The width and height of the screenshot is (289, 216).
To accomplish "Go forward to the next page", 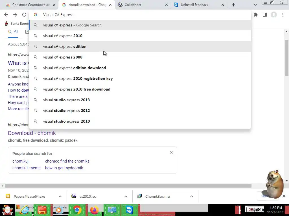I will tap(15, 15).
